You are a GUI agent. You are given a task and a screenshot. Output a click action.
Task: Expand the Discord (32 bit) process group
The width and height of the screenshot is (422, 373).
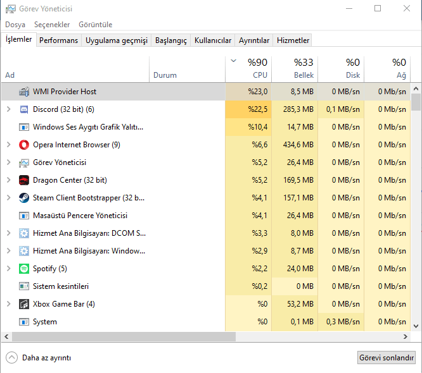click(9, 109)
